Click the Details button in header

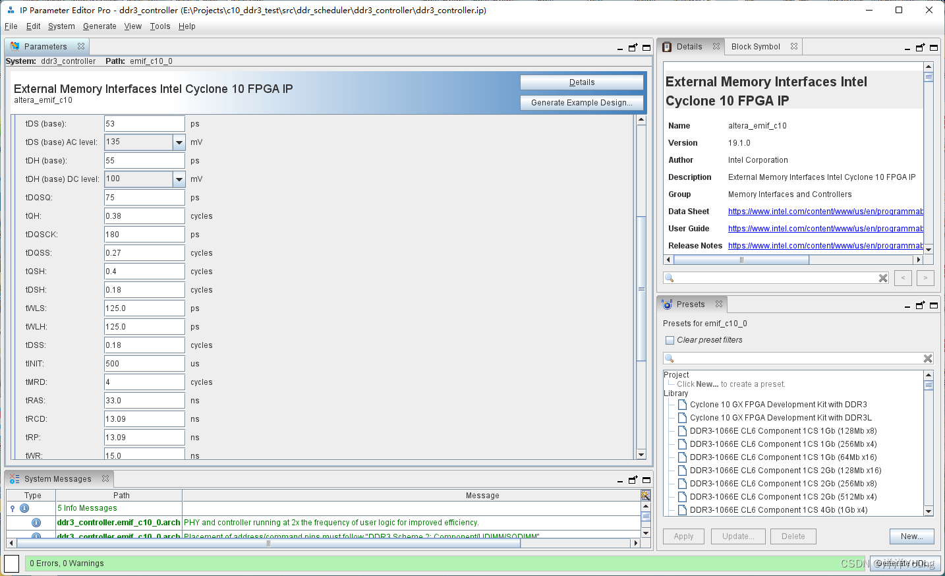click(x=582, y=82)
